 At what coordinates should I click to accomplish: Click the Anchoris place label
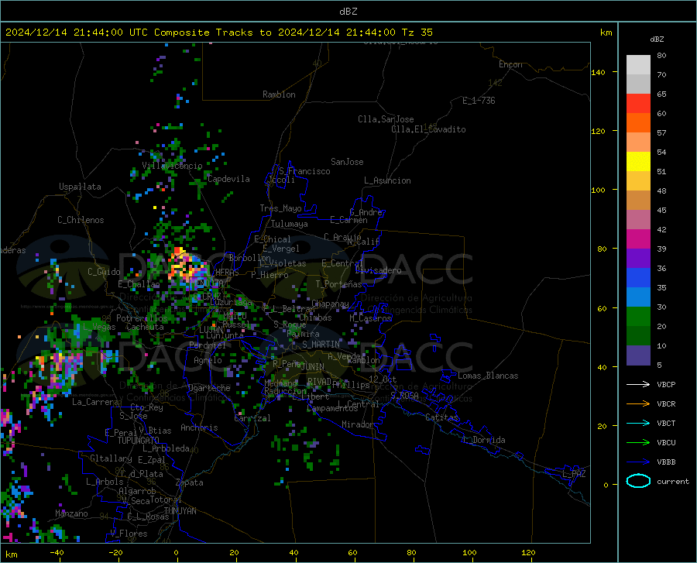pos(199,427)
